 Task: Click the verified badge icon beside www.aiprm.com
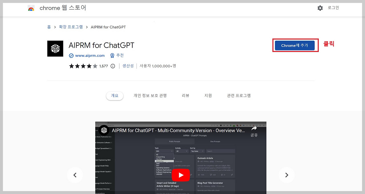click(x=71, y=55)
